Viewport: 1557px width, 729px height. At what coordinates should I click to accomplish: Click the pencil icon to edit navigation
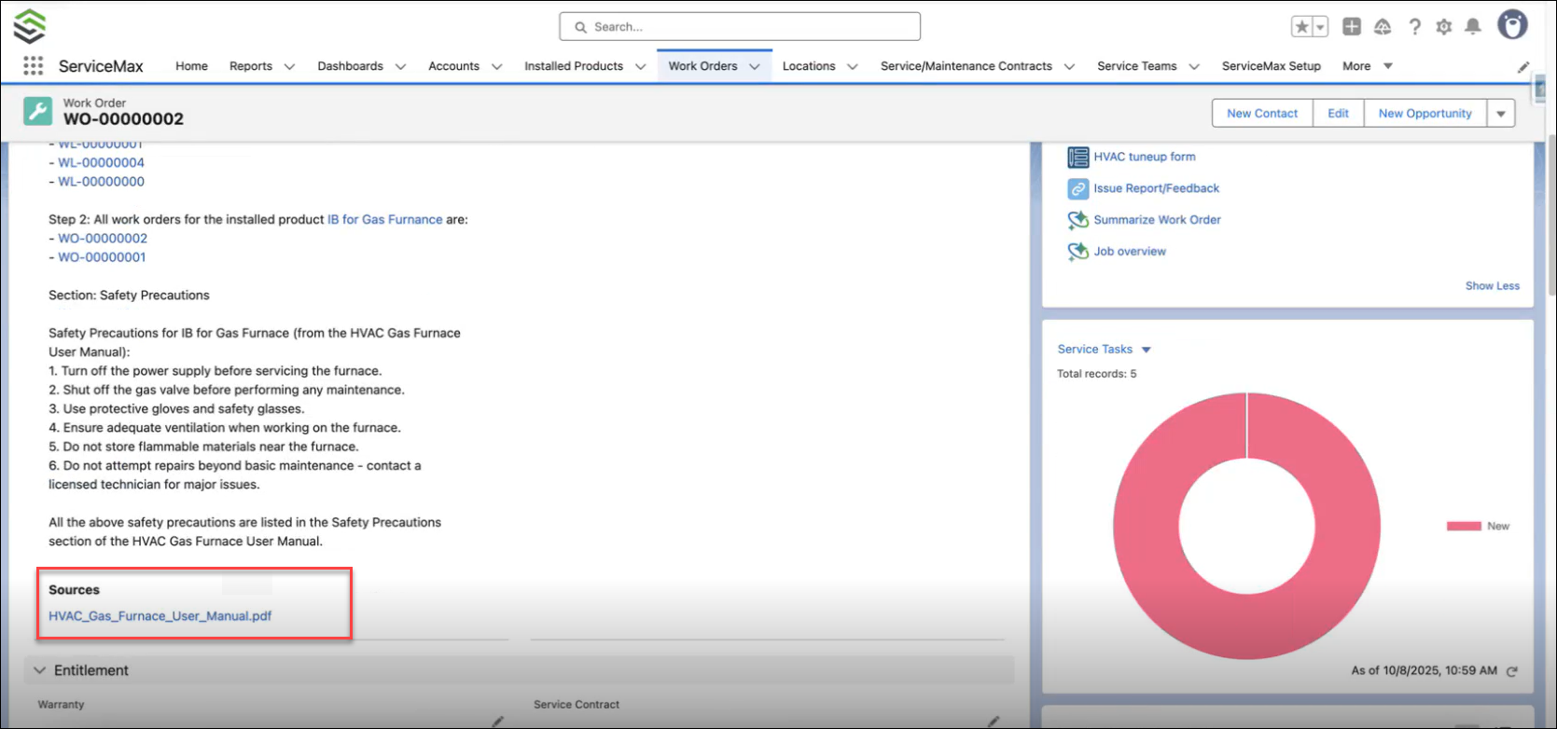(x=1523, y=67)
